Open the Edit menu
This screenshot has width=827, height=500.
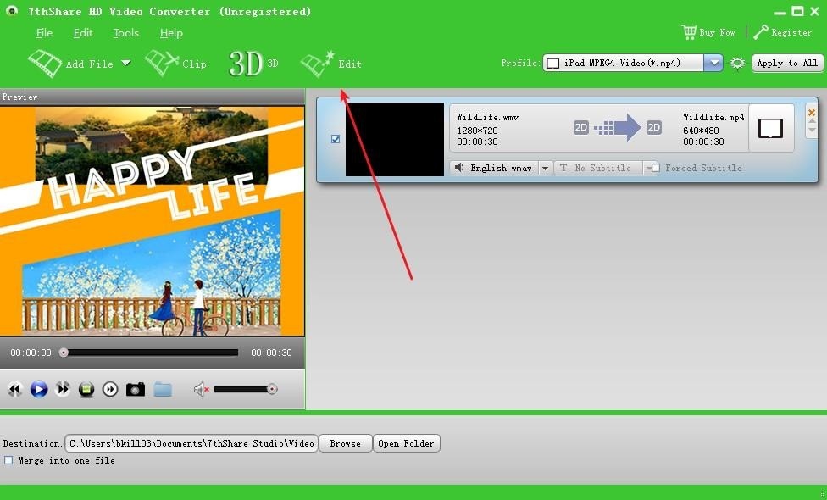83,33
